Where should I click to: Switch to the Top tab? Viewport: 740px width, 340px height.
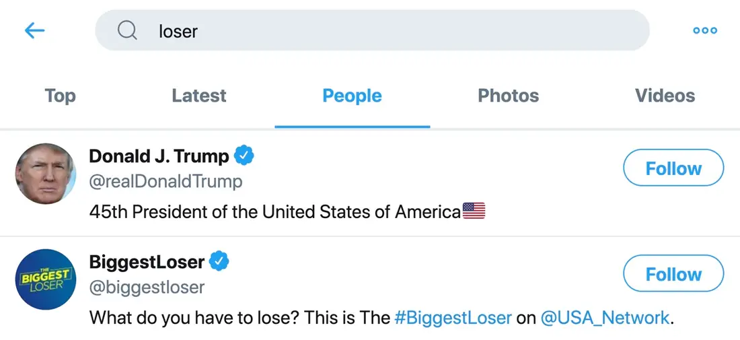point(60,96)
